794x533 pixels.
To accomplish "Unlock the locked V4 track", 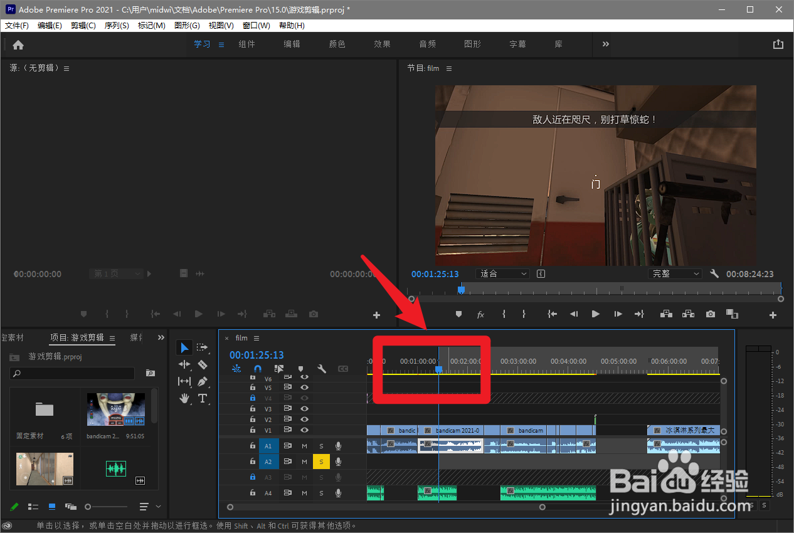I will click(253, 398).
